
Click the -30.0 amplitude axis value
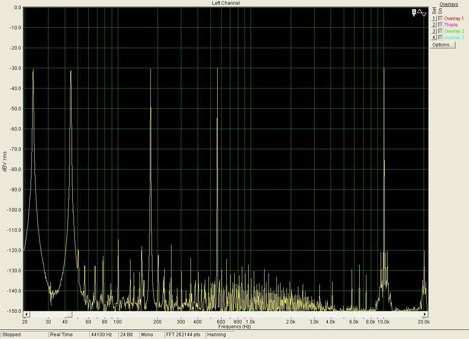click(16, 68)
